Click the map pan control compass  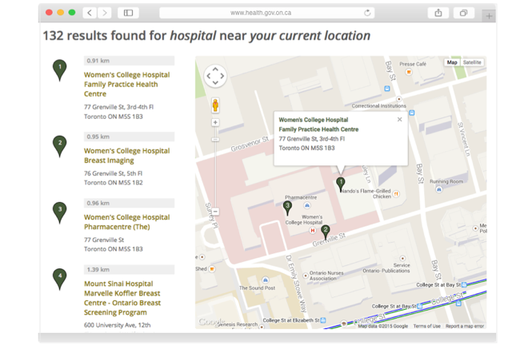coord(215,76)
